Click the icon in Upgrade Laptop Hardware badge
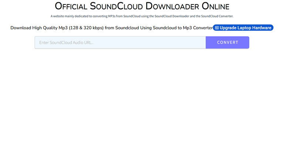The height and width of the screenshot is (145, 296). tap(217, 28)
